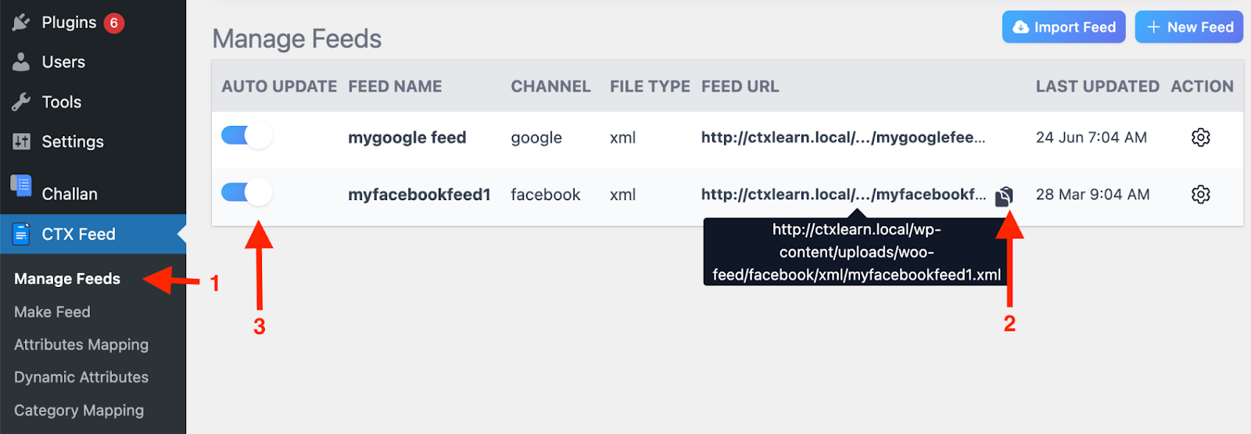Open Dynamic Attributes submenu item
The width and height of the screenshot is (1251, 434).
pyautogui.click(x=81, y=378)
